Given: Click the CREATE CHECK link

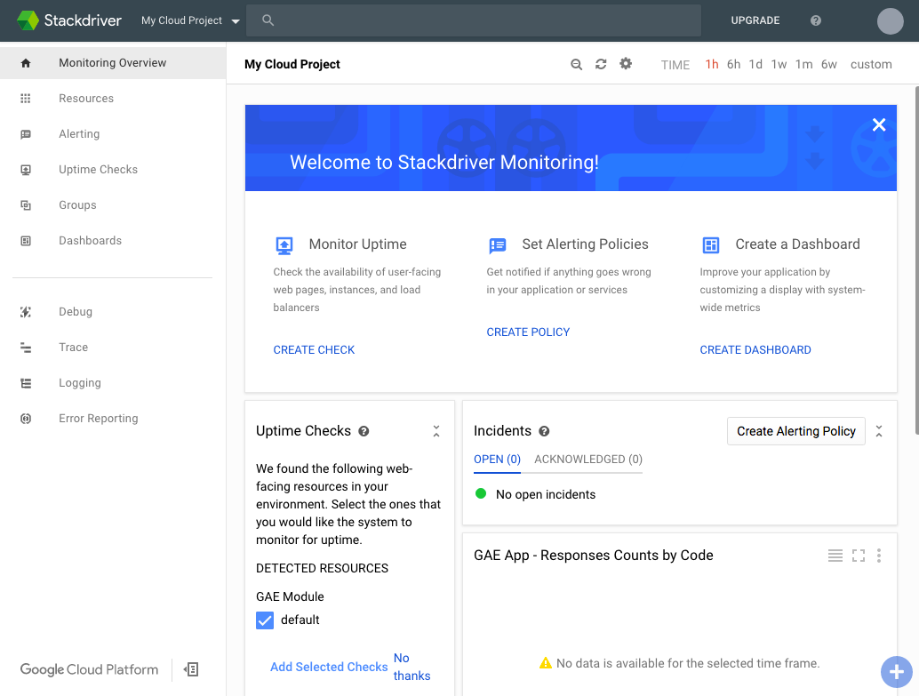Looking at the screenshot, I should coord(314,350).
